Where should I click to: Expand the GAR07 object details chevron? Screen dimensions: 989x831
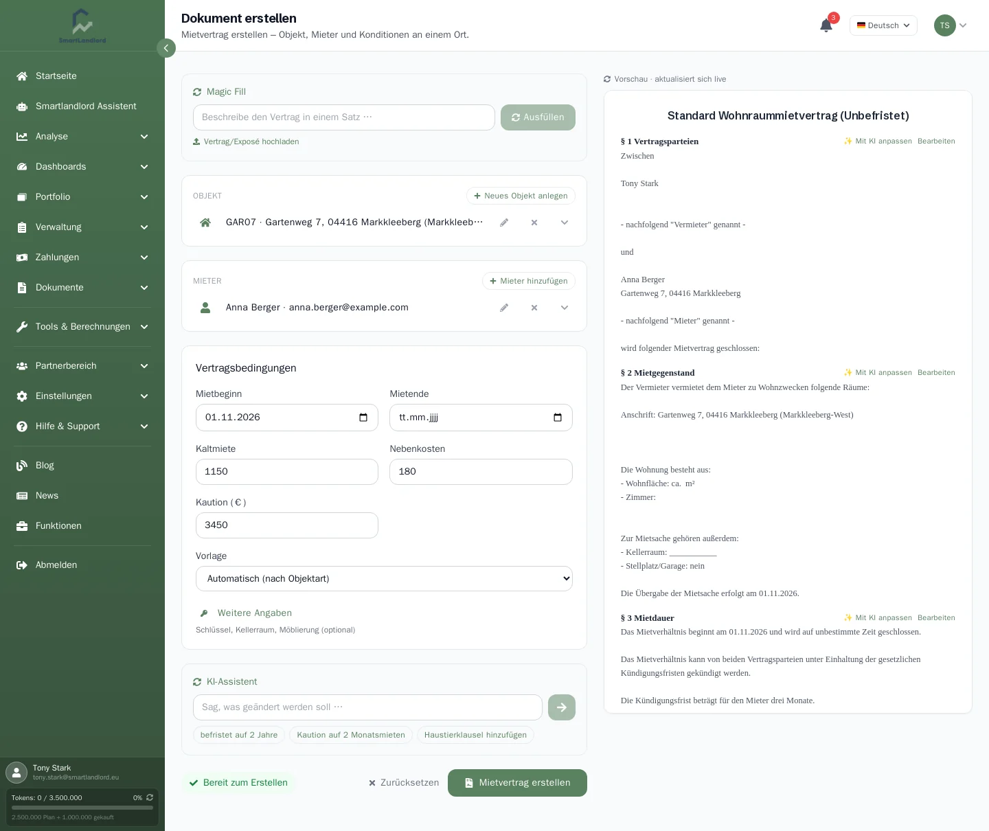click(x=565, y=223)
